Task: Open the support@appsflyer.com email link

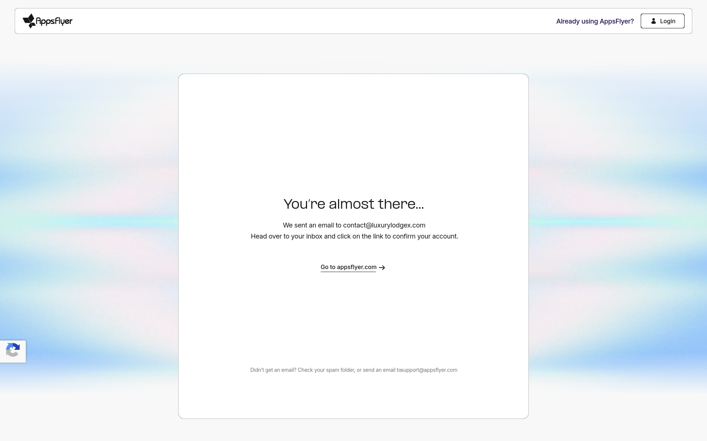Action: point(429,370)
